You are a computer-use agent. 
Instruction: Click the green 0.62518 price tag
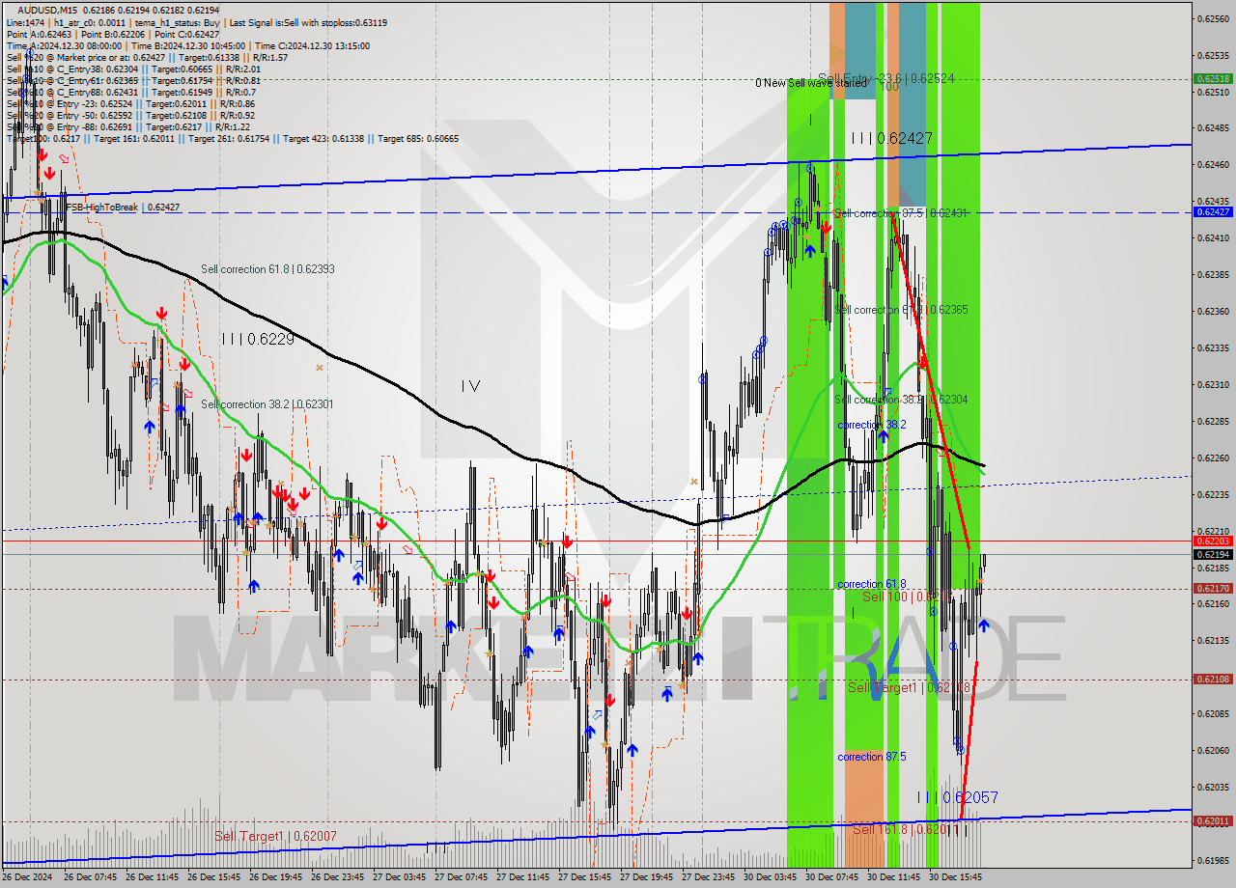[1213, 79]
